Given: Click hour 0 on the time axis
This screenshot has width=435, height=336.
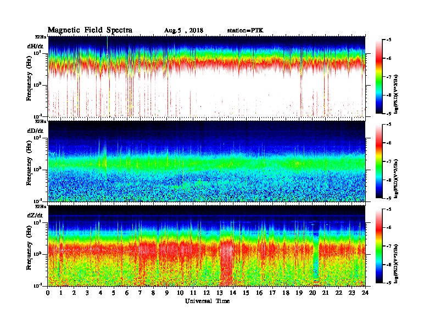Looking at the screenshot, I should pos(48,293).
